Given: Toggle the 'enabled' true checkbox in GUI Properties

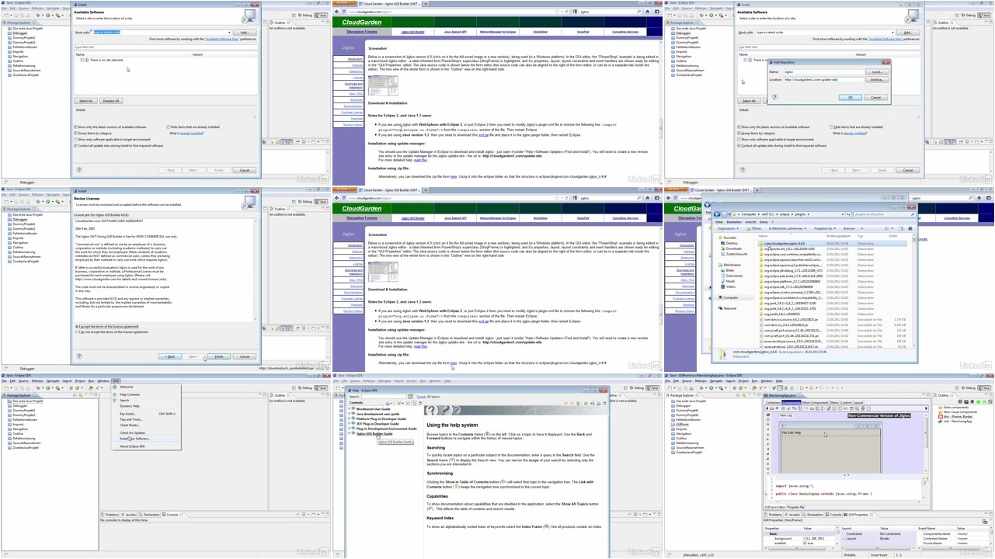Looking at the screenshot, I should pos(805,543).
